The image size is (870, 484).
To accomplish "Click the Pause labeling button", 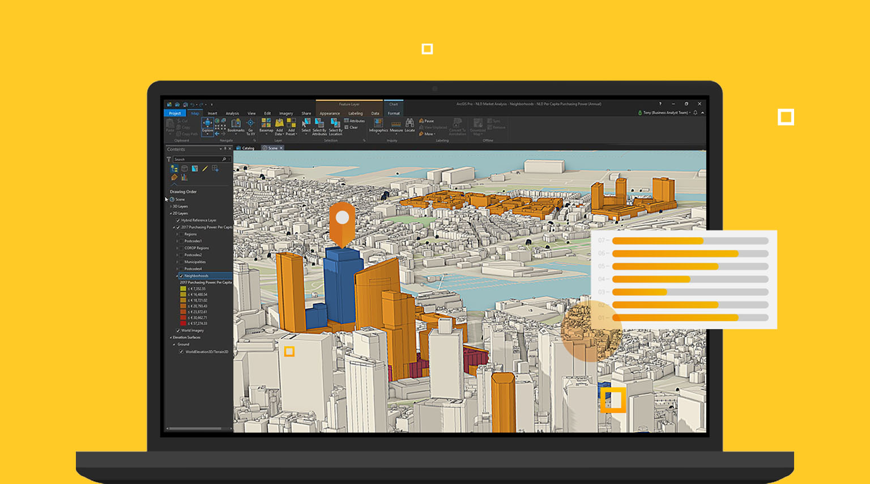I will coord(427,121).
